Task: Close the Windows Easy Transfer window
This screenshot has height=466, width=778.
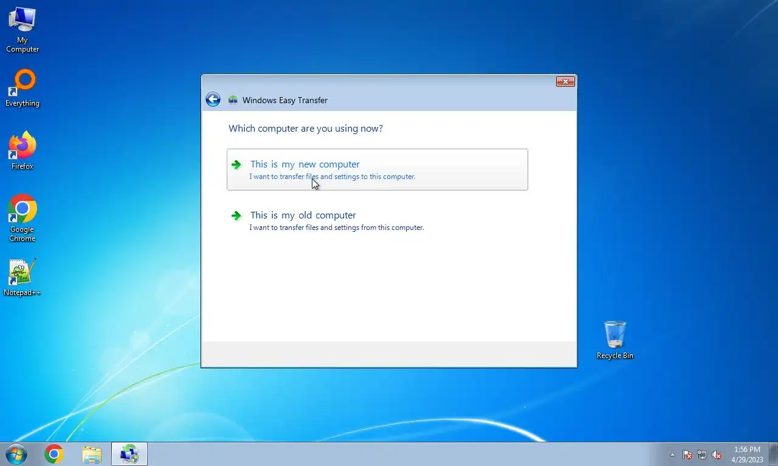Action: click(565, 82)
